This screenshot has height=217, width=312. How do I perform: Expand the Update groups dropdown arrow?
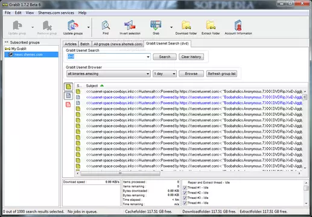88,27
